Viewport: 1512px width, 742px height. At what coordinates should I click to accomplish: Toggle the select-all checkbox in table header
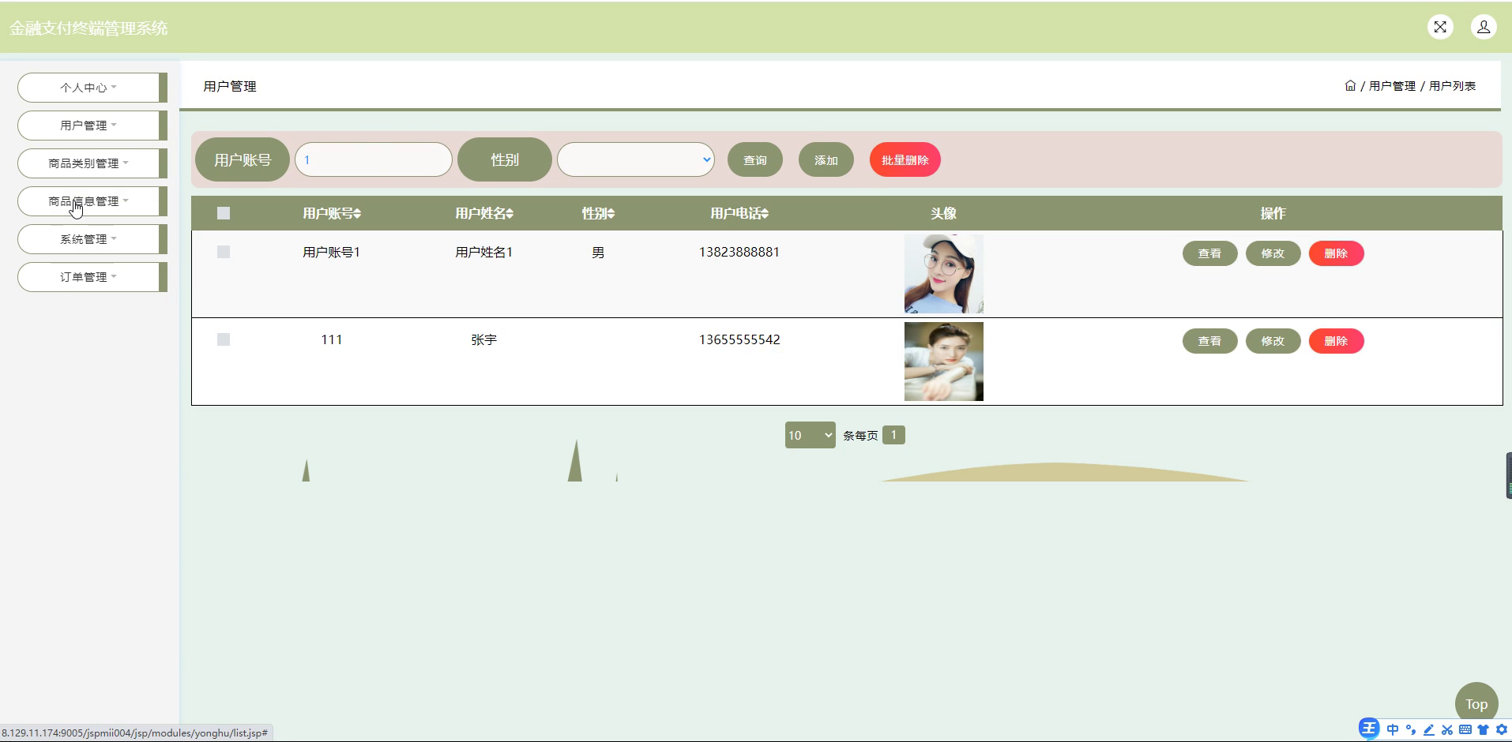click(x=224, y=213)
